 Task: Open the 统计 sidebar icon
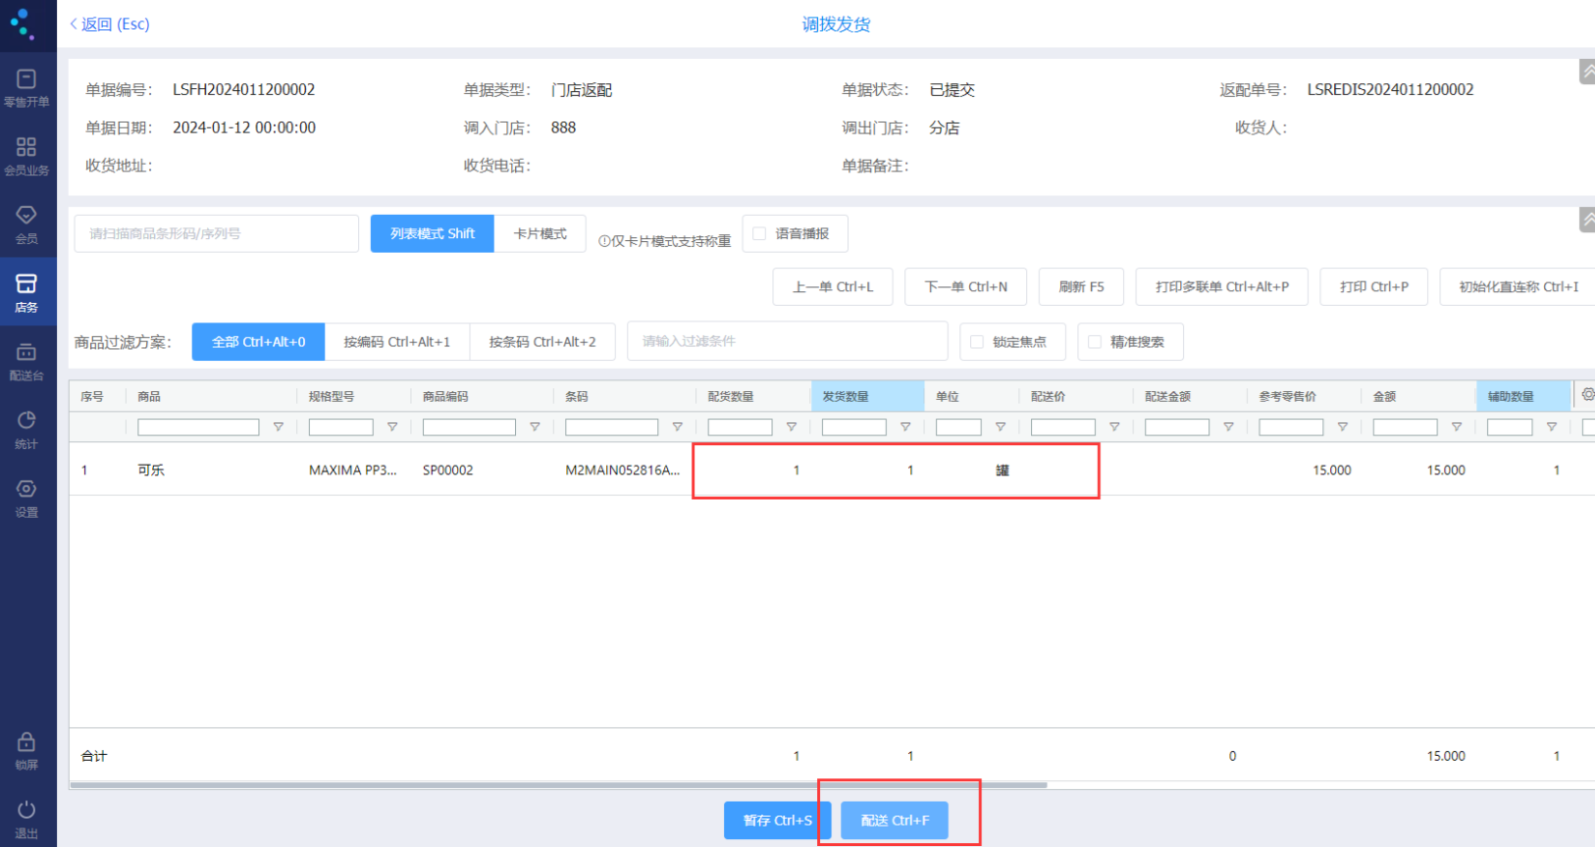(x=26, y=429)
